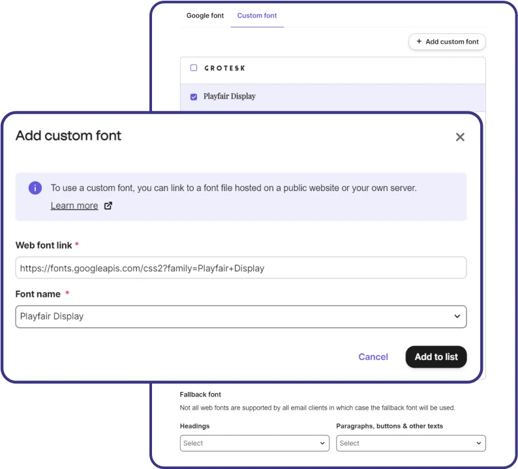Image resolution: width=518 pixels, height=469 pixels.
Task: Open the Headings fallback font select
Action: [254, 444]
